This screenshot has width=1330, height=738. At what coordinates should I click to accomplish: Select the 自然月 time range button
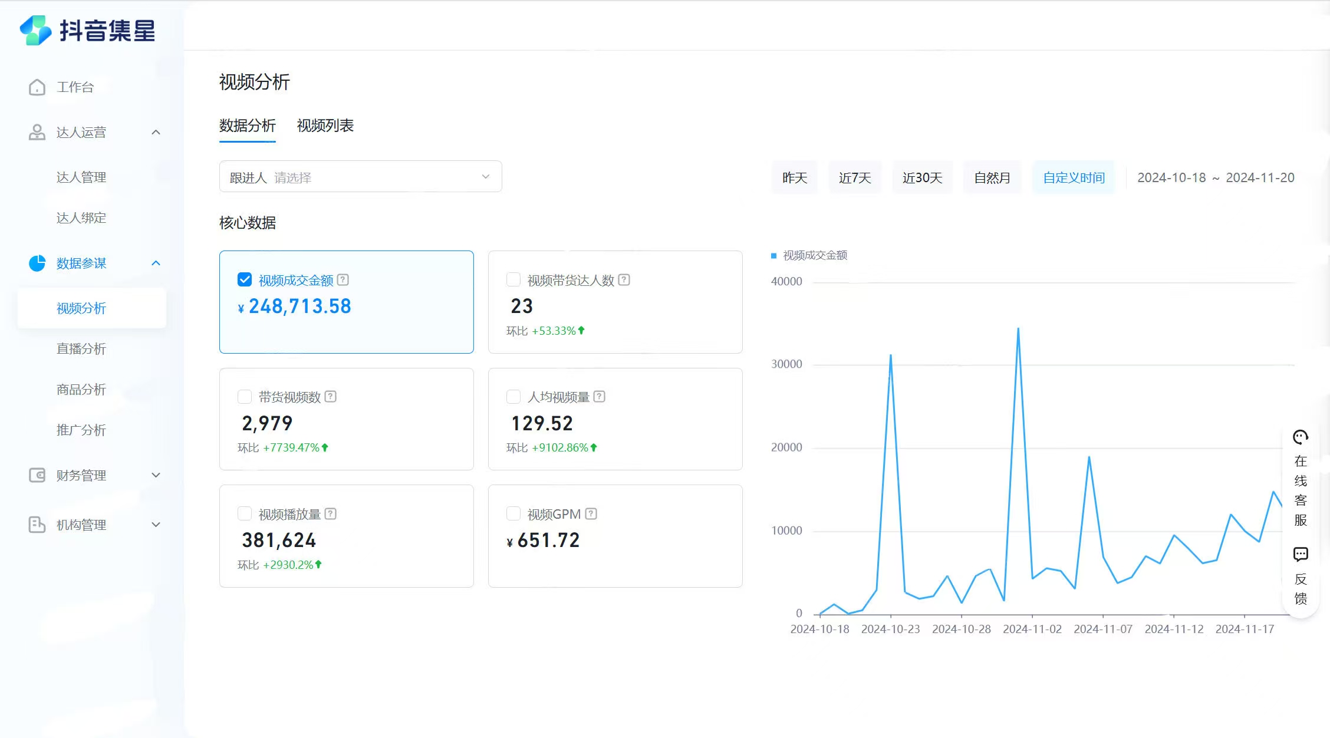pos(992,177)
